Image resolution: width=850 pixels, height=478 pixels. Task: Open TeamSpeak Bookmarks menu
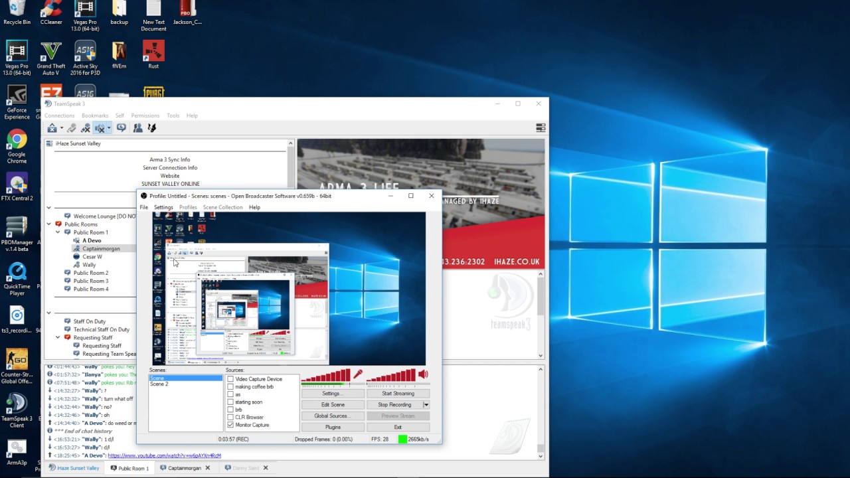coord(95,116)
